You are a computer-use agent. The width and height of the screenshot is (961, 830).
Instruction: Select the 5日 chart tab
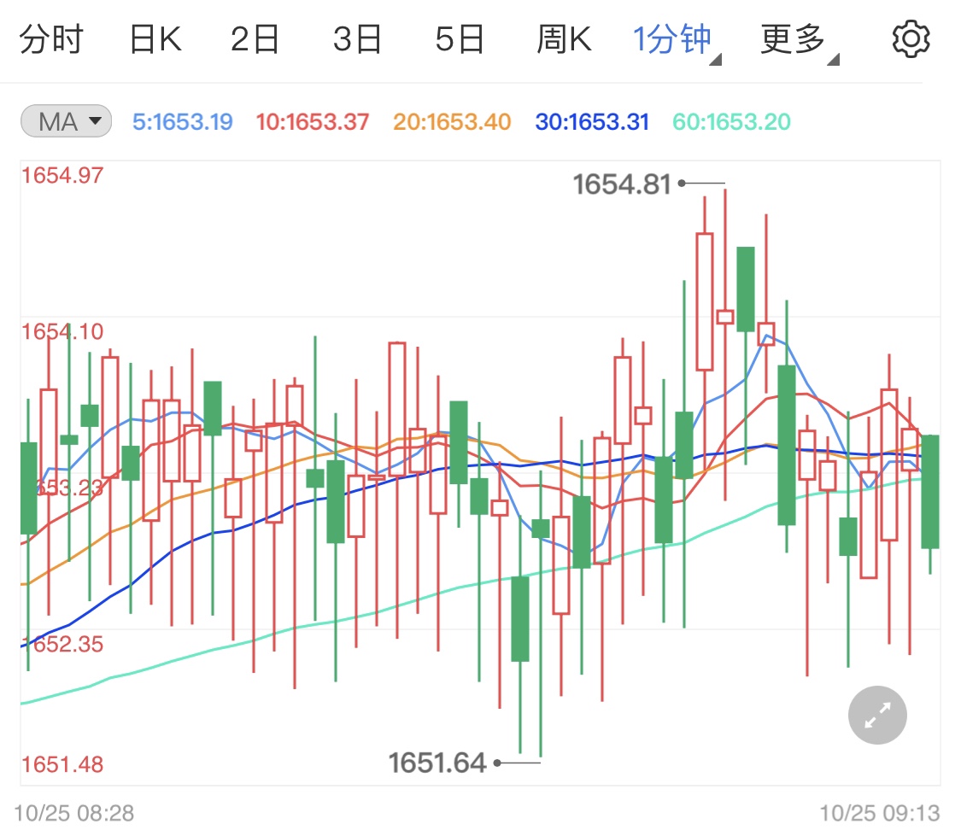[x=460, y=40]
